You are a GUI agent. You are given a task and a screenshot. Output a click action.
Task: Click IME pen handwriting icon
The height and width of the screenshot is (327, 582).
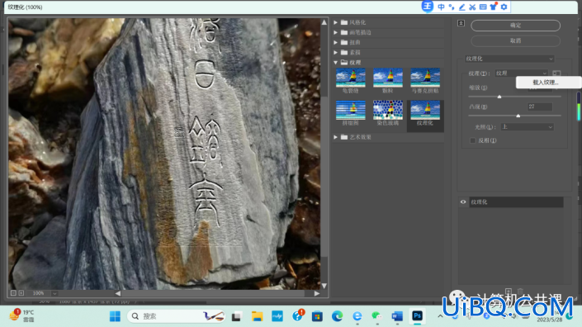pos(461,7)
